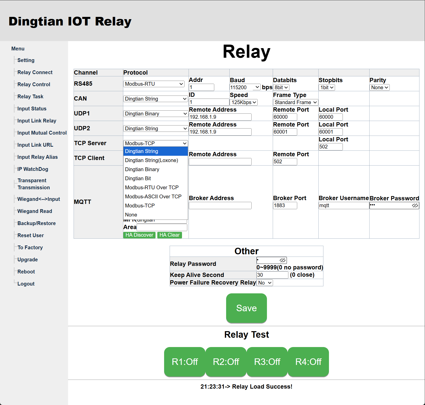Focus the TCP Client Remote Address field
425x405 pixels.
[x=220, y=162]
